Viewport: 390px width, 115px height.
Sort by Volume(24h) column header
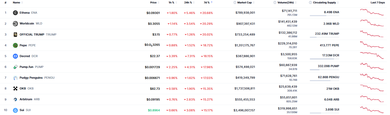(287, 3)
